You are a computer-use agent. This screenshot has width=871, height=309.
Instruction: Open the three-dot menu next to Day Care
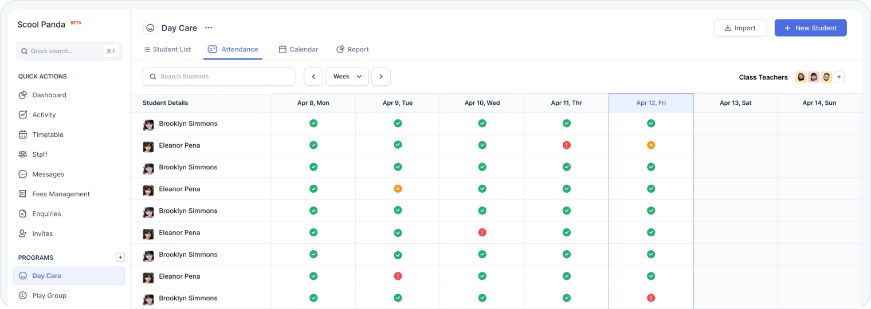[209, 28]
